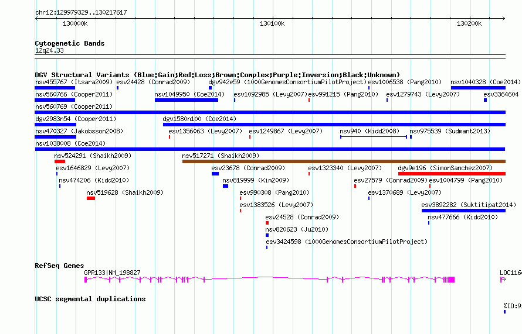The image size is (522, 334).
Task: Click the blue bar of esv3892282
Action: click(463, 211)
